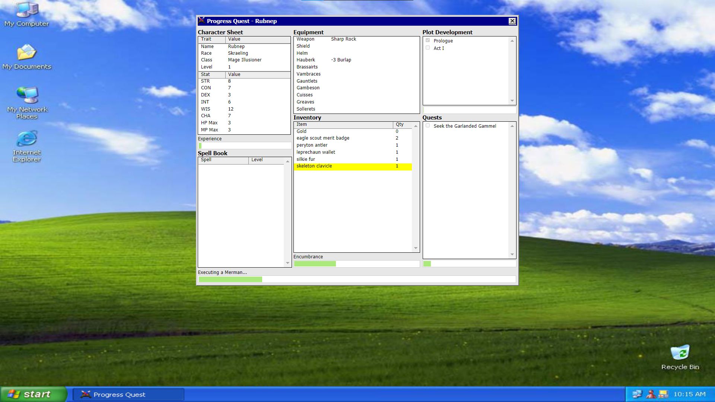Image resolution: width=715 pixels, height=402 pixels.
Task: Click the Start button
Action: [x=34, y=394]
